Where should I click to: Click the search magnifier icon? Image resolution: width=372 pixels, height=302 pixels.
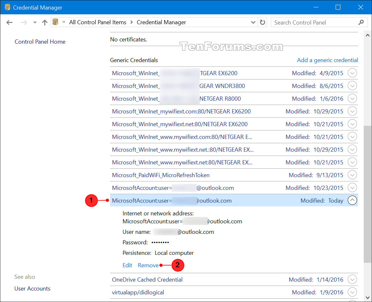(361, 22)
